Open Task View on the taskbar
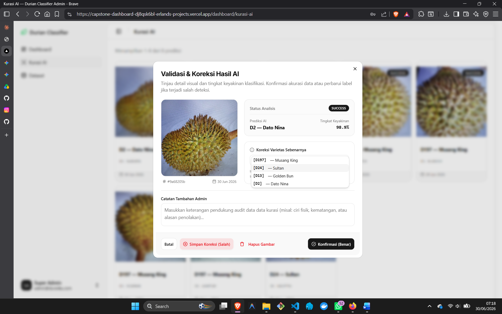 point(223,306)
